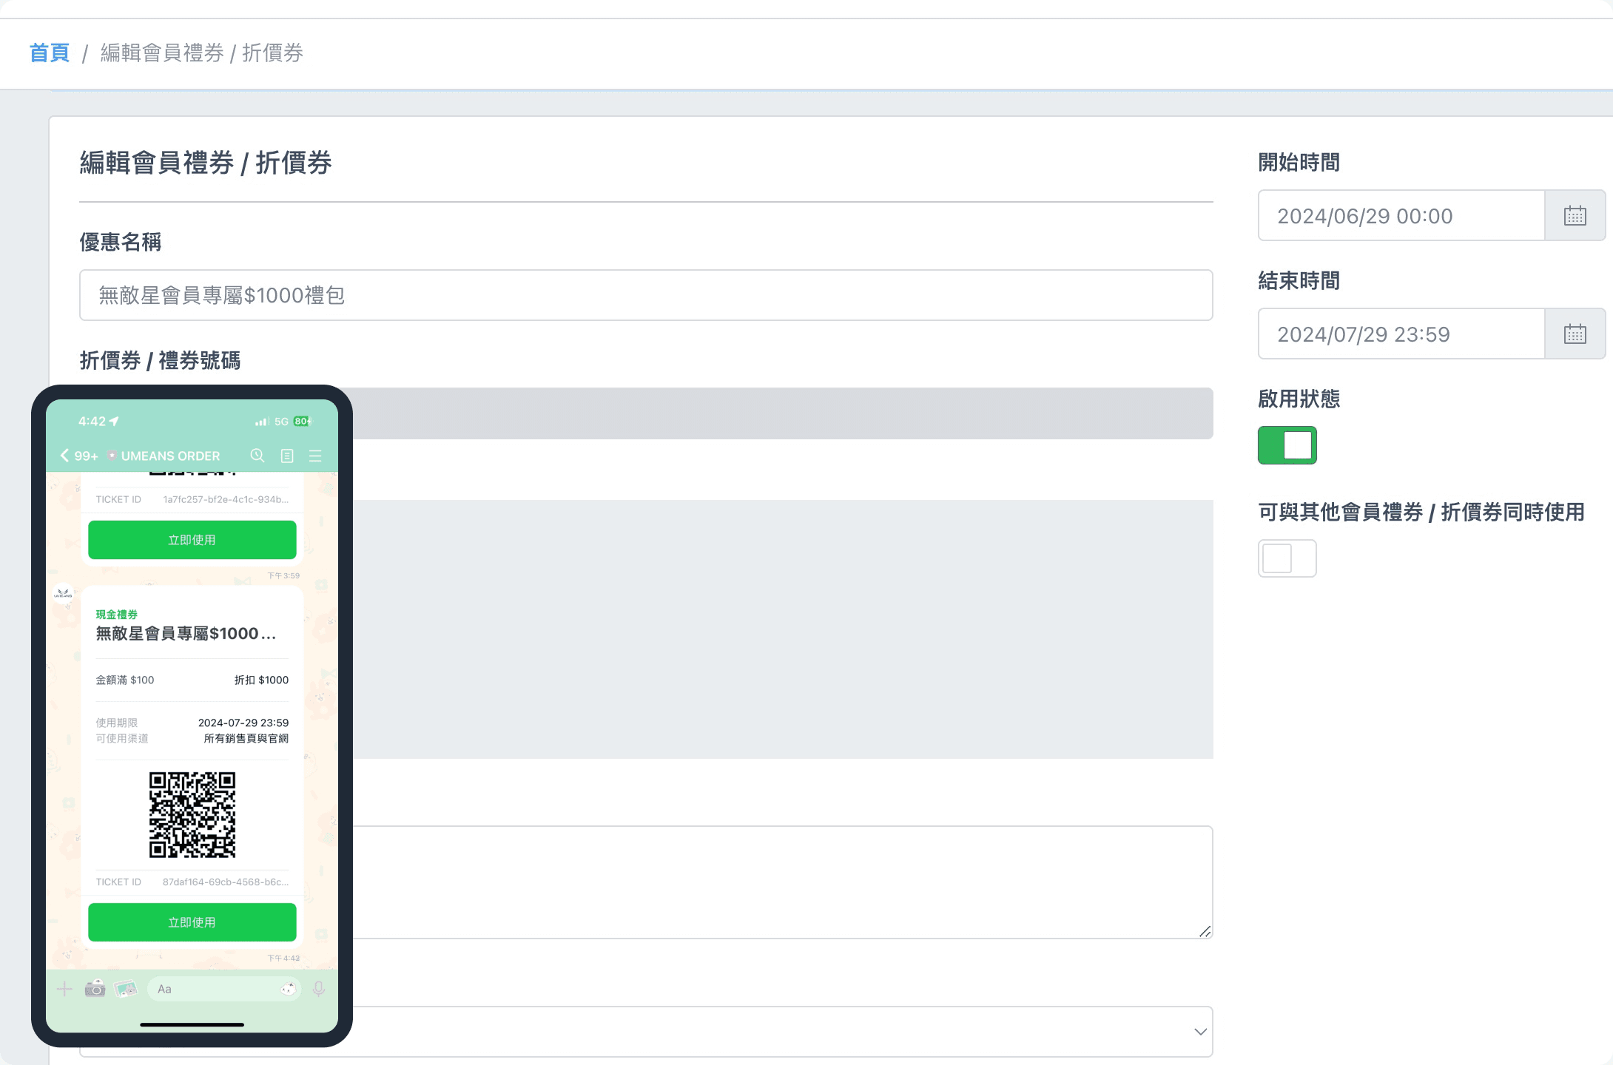Open the start time calendar picker
This screenshot has width=1613, height=1065.
pyautogui.click(x=1575, y=216)
